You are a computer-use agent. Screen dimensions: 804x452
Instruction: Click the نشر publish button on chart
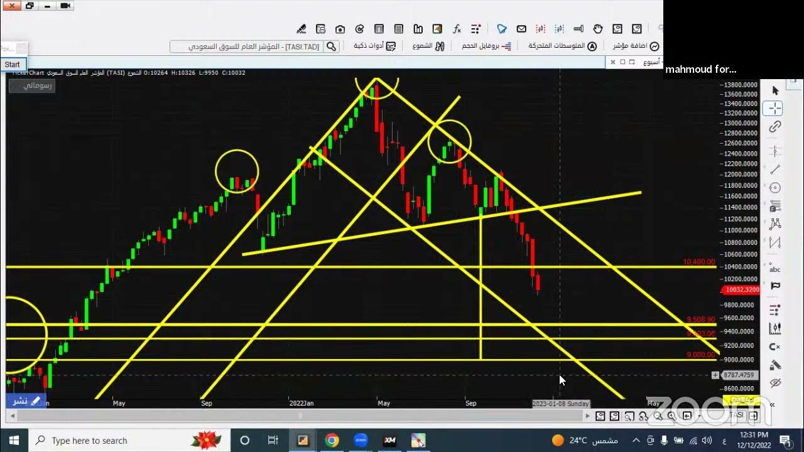(26, 401)
